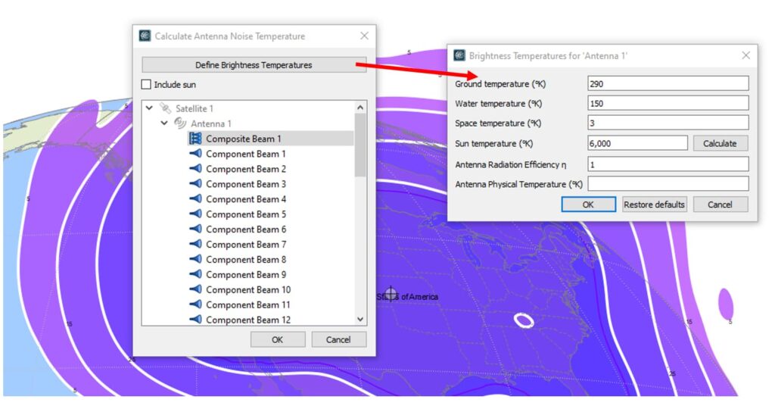Click the Restore defaults button
The width and height of the screenshot is (775, 409).
(x=654, y=204)
